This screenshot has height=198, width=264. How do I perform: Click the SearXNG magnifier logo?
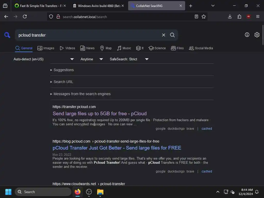7,35
